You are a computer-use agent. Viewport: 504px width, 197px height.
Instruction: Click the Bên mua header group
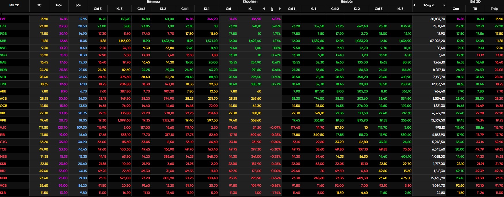pos(153,2)
